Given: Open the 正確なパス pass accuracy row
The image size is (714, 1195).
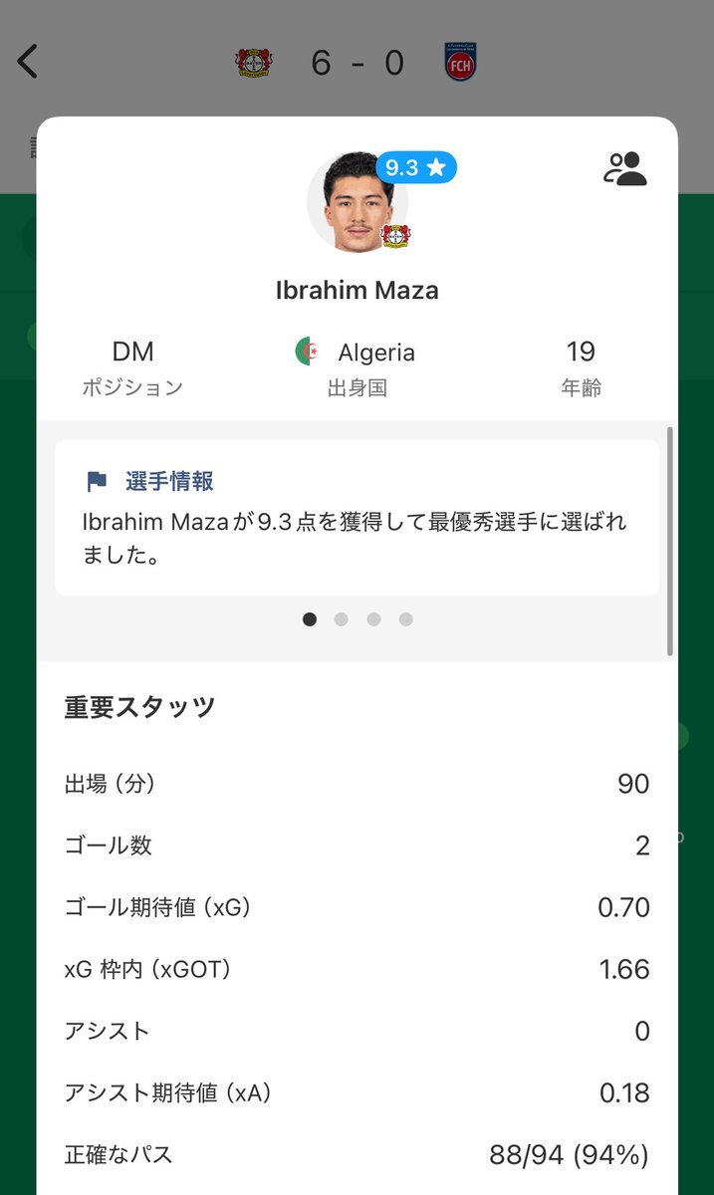Looking at the screenshot, I should coord(357,1155).
